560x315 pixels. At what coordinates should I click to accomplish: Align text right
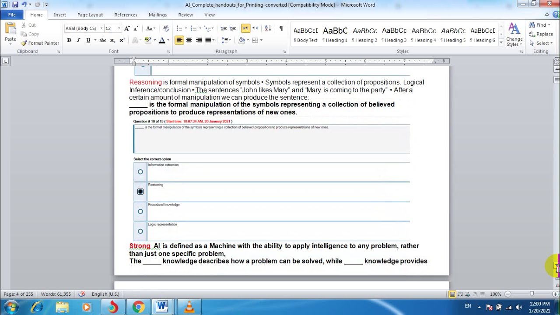coord(199,40)
